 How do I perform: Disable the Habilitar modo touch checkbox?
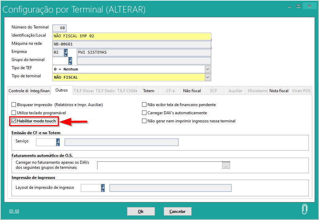pyautogui.click(x=14, y=121)
